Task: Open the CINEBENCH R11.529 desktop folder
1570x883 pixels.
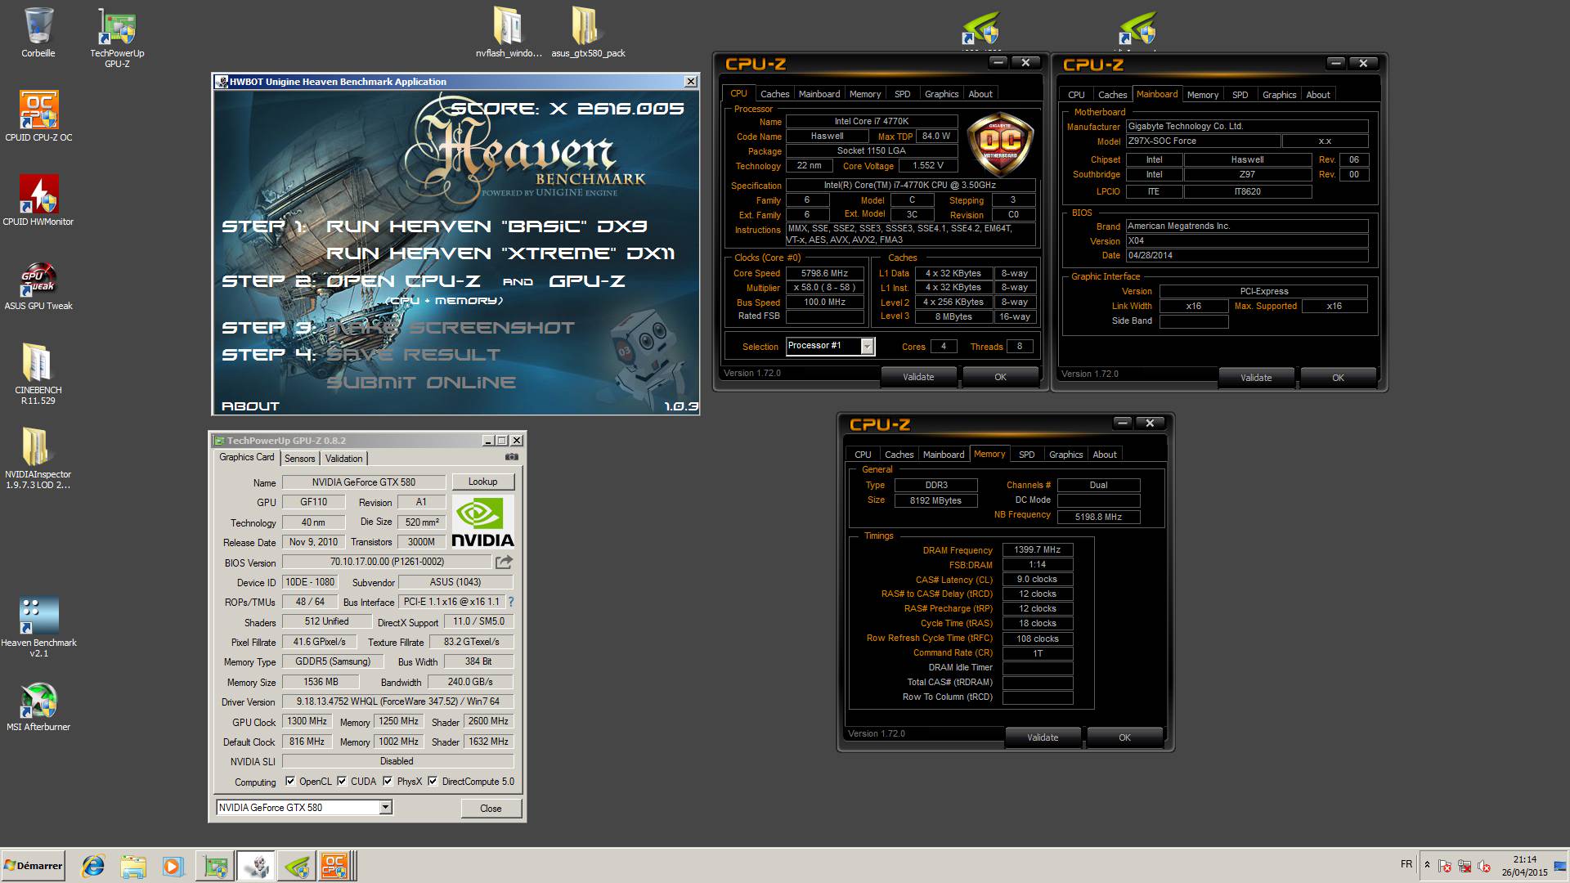Action: pyautogui.click(x=38, y=374)
